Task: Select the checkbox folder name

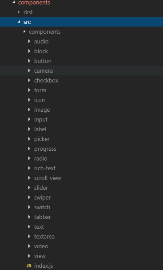Action: pos(46,80)
